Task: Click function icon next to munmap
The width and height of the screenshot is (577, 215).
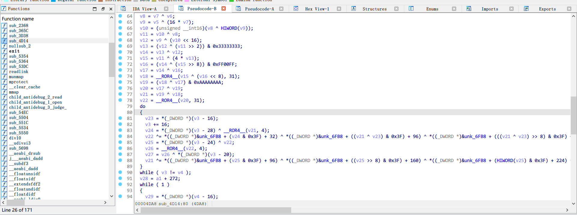Action: pos(4,77)
